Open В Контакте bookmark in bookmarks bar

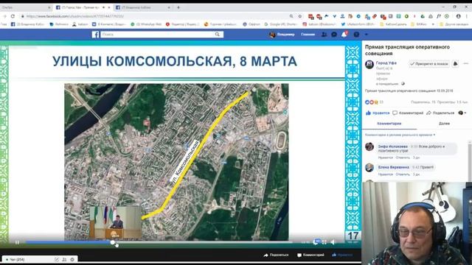tap(108, 24)
